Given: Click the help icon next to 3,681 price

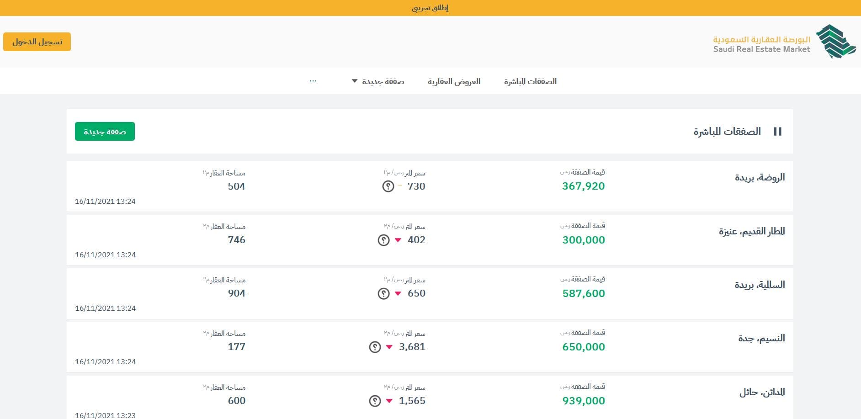Looking at the screenshot, I should 374,347.
